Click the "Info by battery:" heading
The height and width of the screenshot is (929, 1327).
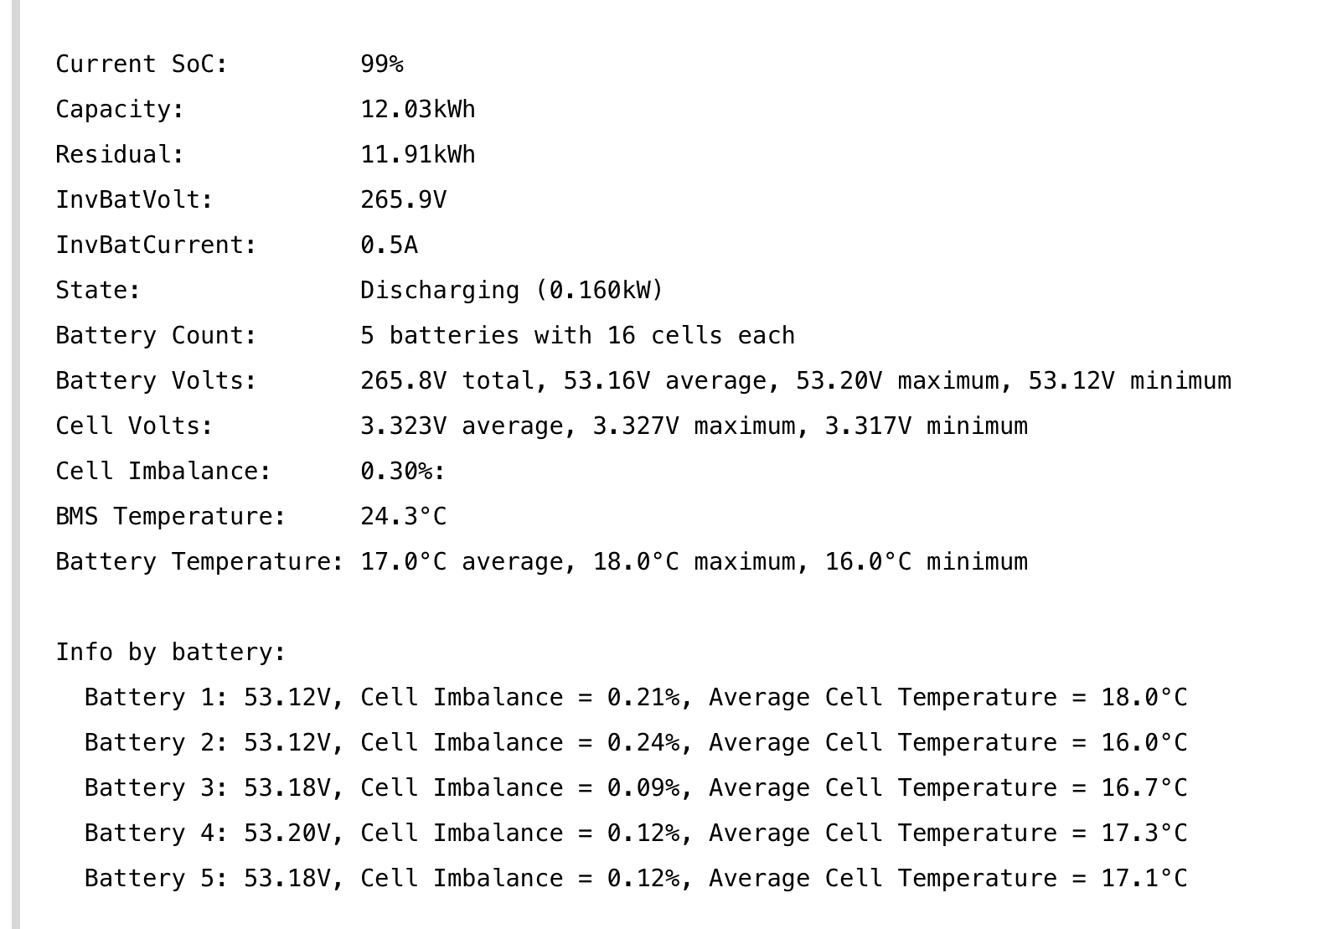pyautogui.click(x=171, y=653)
